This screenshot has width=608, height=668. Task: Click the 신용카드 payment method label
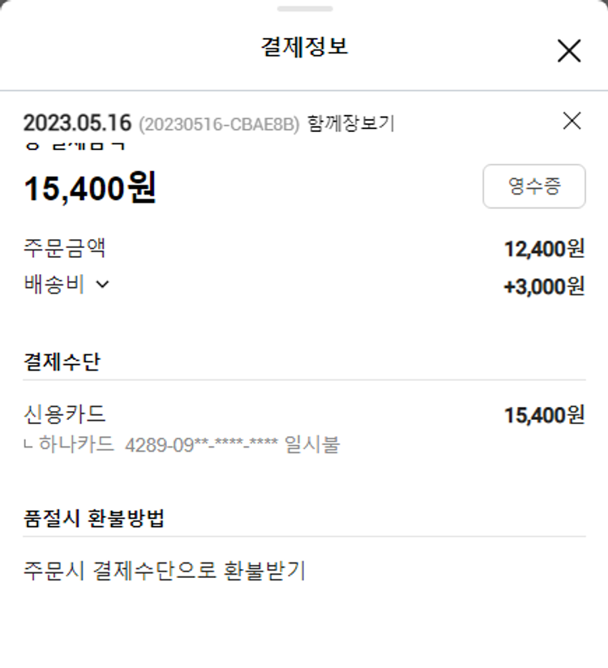pos(65,414)
